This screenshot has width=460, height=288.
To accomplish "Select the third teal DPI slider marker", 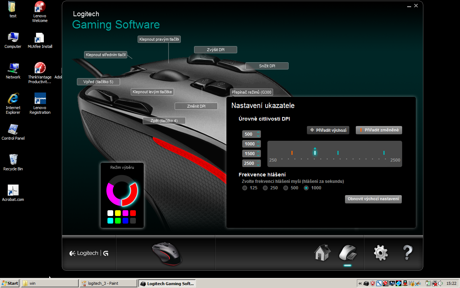I will coord(338,153).
